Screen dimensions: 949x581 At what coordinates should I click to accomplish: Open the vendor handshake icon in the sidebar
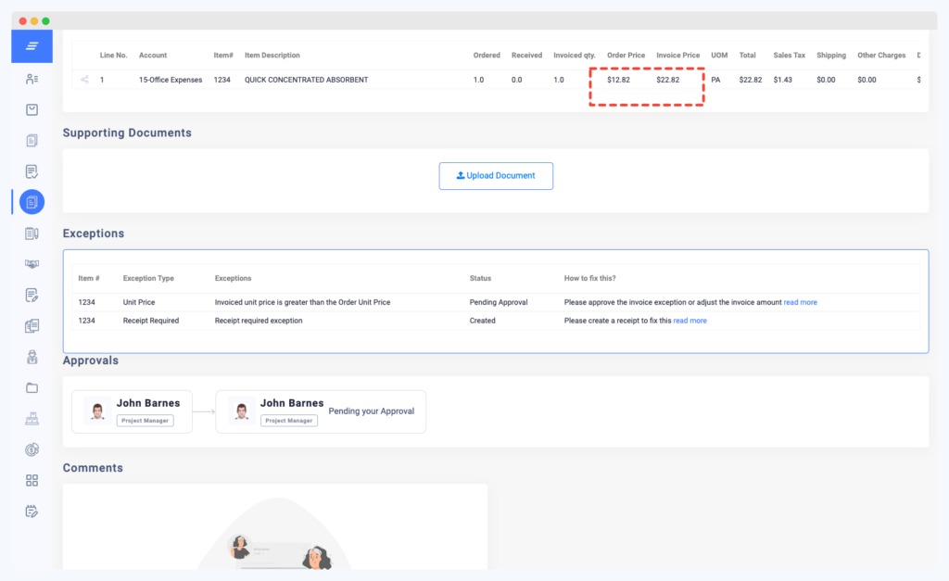pyautogui.click(x=32, y=263)
